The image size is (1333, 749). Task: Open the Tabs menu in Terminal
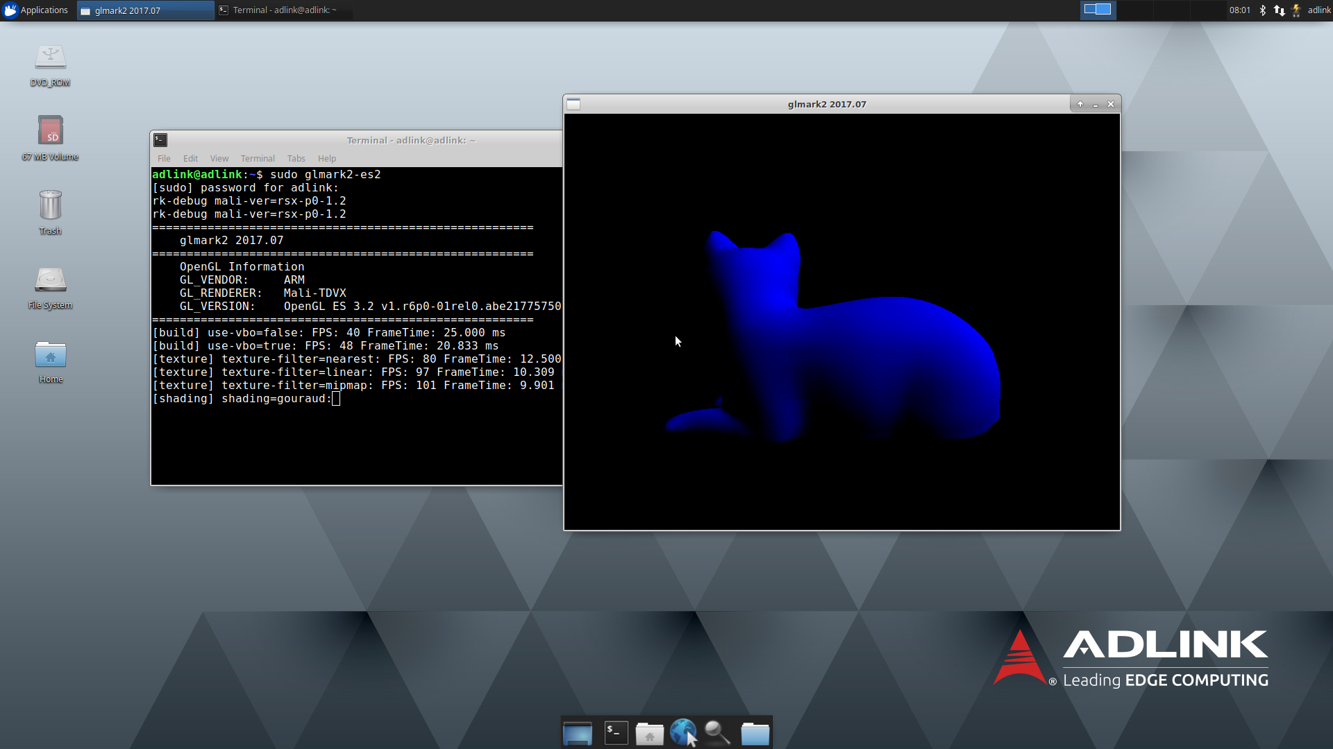(296, 158)
